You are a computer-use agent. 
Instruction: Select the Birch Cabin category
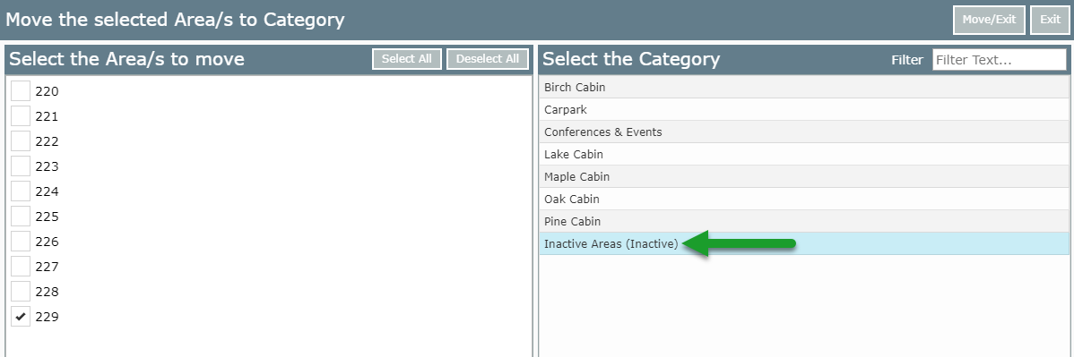[x=803, y=87]
